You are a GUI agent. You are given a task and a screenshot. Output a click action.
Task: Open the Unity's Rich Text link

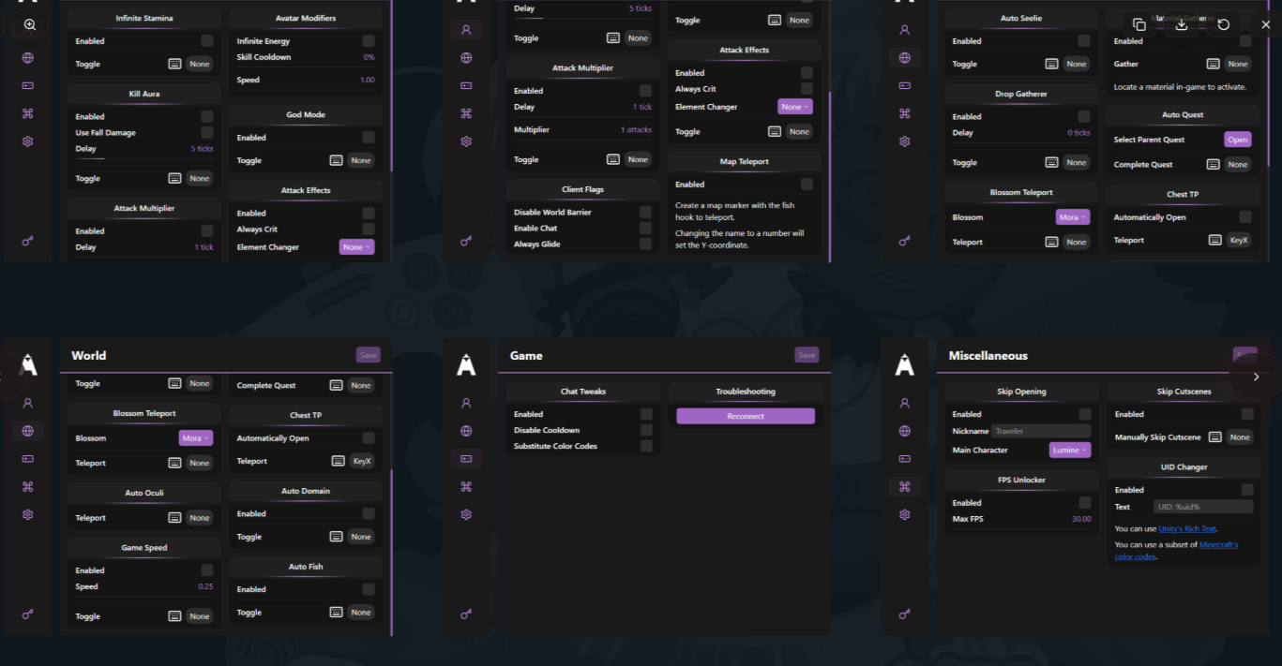[1186, 529]
